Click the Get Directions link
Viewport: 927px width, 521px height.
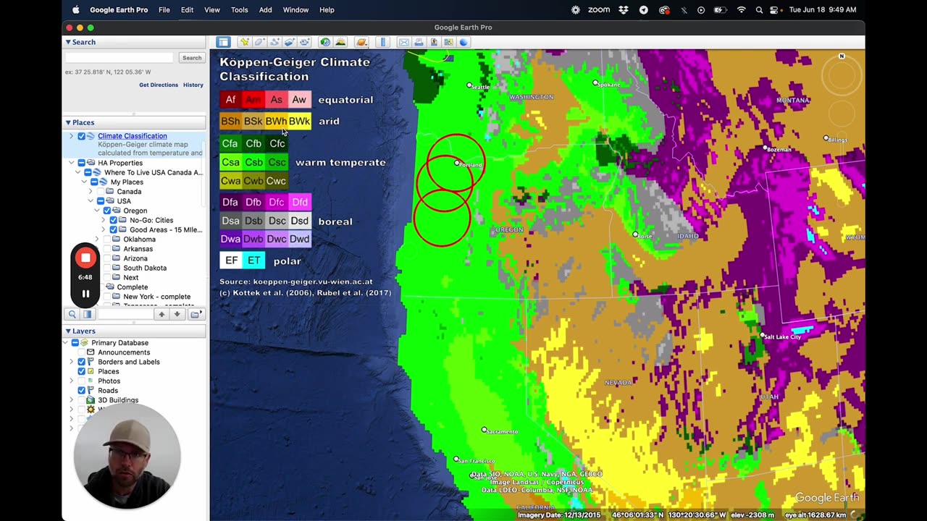[159, 85]
